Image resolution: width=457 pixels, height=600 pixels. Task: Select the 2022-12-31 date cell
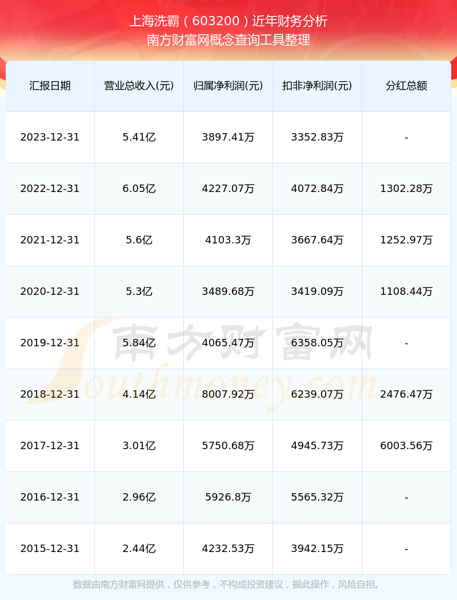[x=50, y=189]
